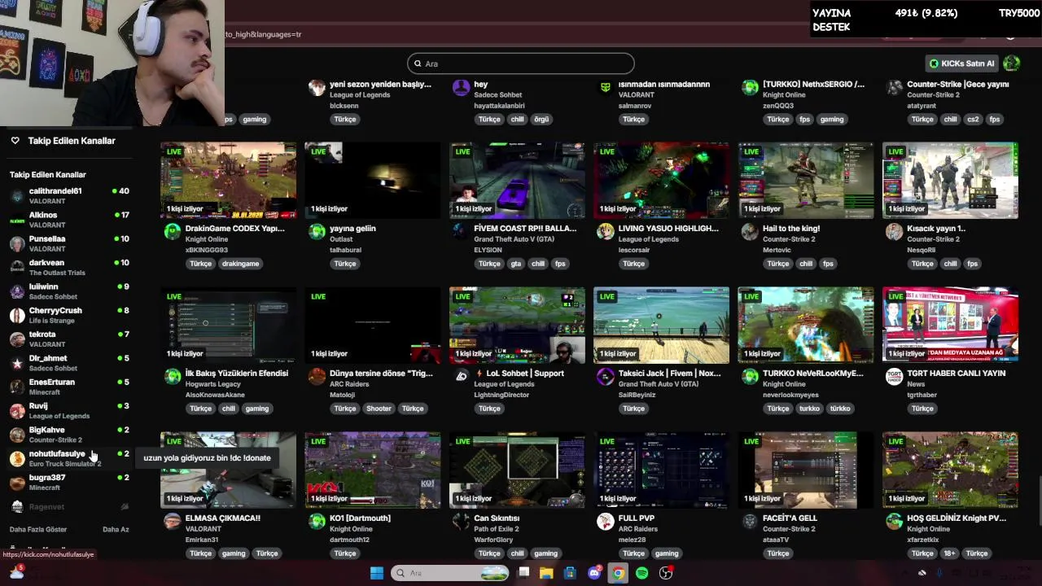Open 'LIVING YASUO HIGHLIGH...' stream title
This screenshot has height=586, width=1042.
(x=668, y=229)
